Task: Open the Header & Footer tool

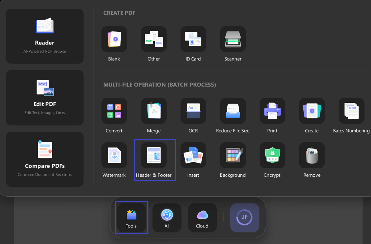Action: click(154, 155)
